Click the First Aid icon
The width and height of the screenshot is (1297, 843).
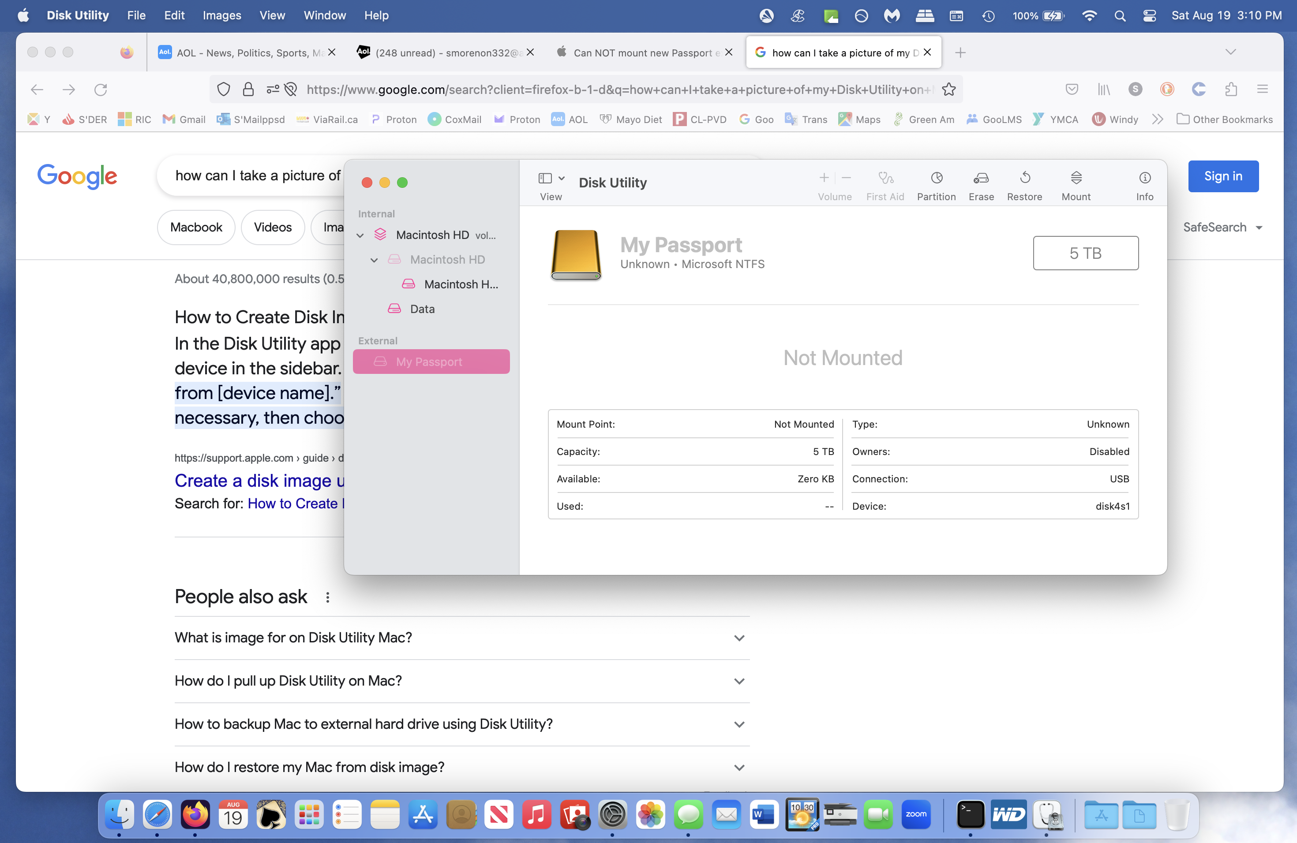coord(885,178)
